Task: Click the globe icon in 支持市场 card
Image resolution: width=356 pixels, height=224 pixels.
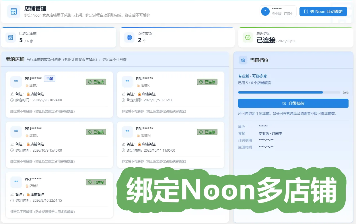Action: [129, 37]
